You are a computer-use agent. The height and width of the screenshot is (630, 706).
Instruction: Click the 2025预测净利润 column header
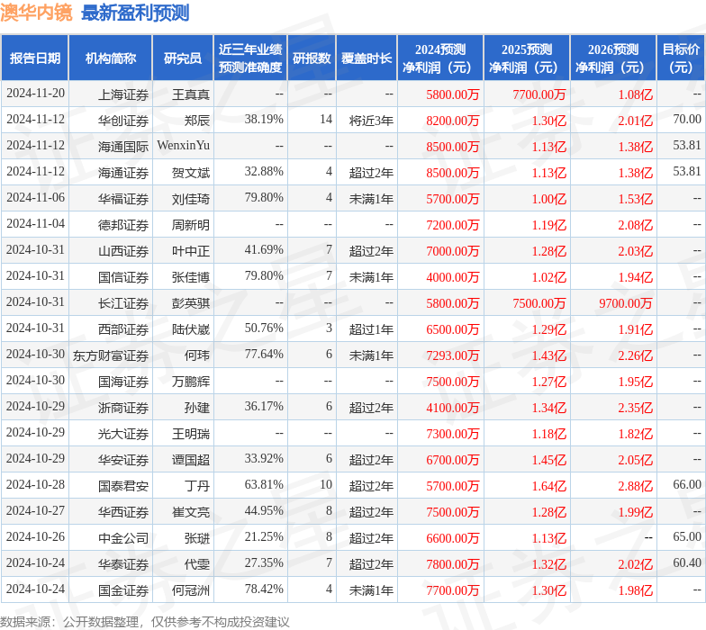527,58
